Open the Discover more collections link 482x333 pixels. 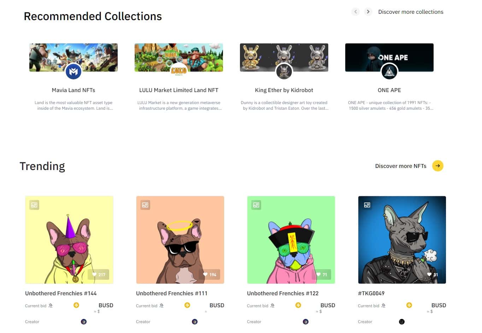pos(411,12)
